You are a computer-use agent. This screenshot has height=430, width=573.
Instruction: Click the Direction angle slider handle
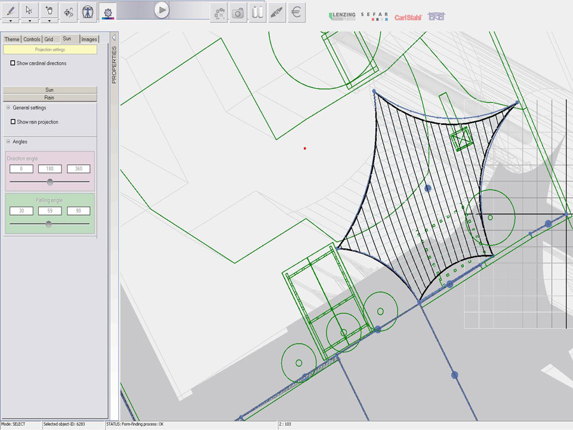coord(50,182)
